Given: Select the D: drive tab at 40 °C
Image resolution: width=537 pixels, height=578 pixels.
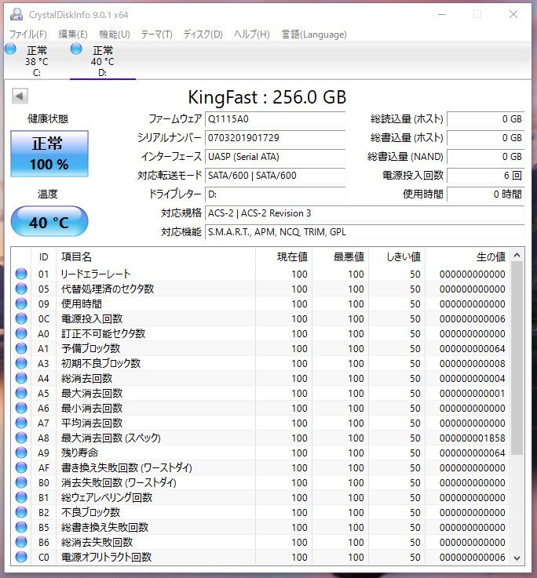Looking at the screenshot, I should [x=103, y=61].
